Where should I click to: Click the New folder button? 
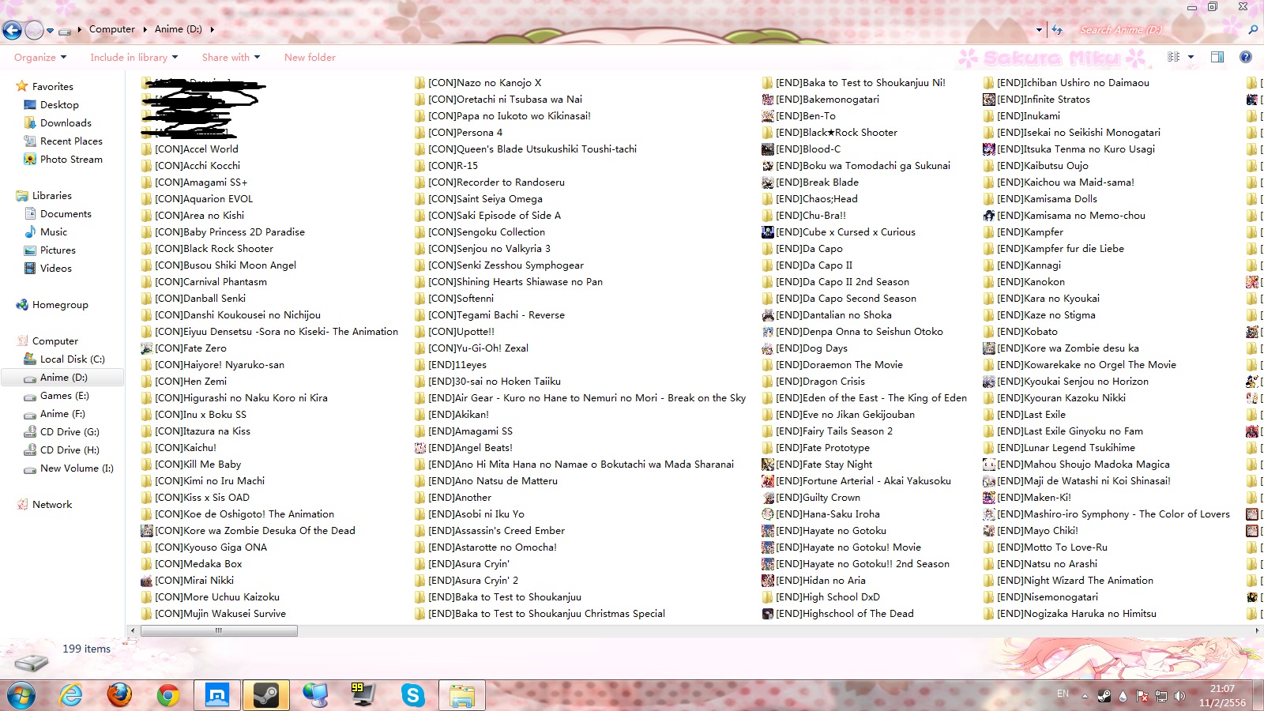[x=310, y=58]
